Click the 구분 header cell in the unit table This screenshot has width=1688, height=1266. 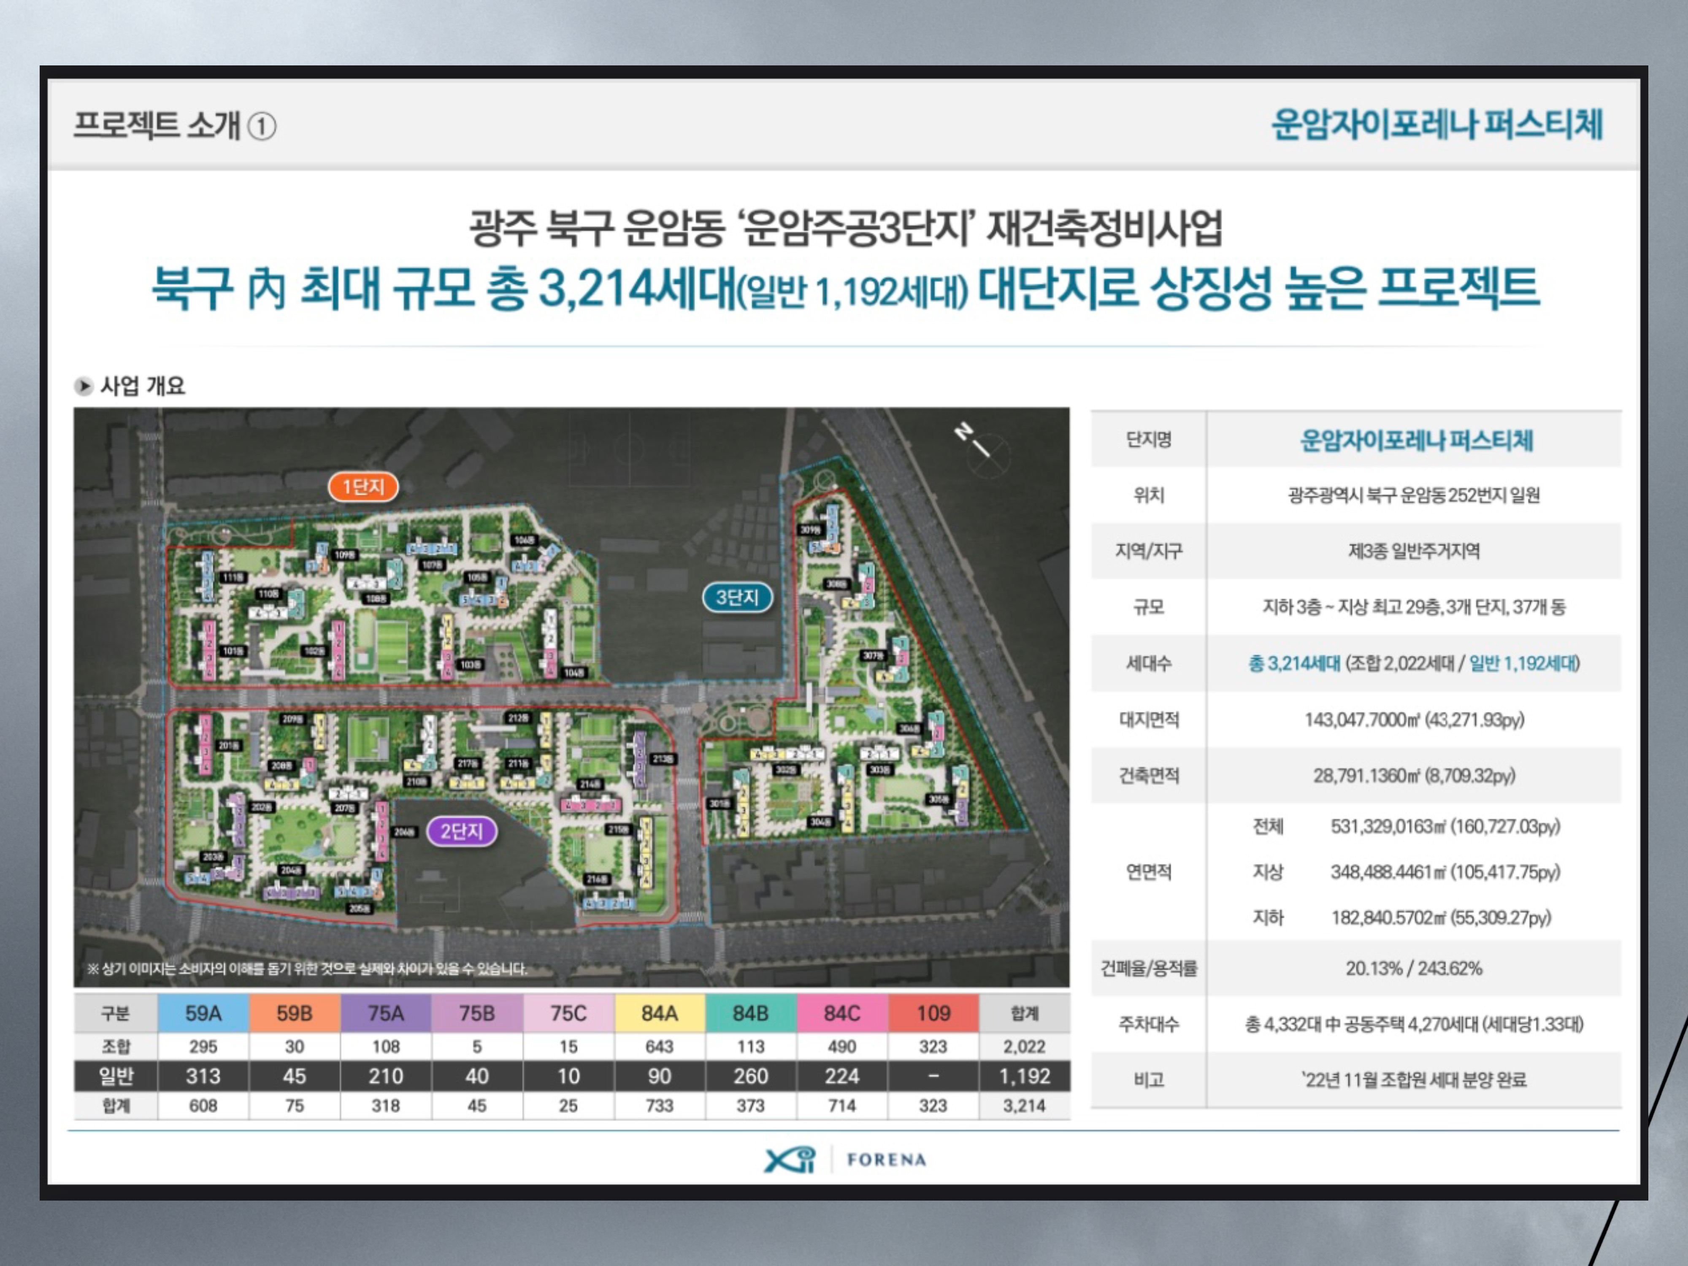pos(116,1013)
